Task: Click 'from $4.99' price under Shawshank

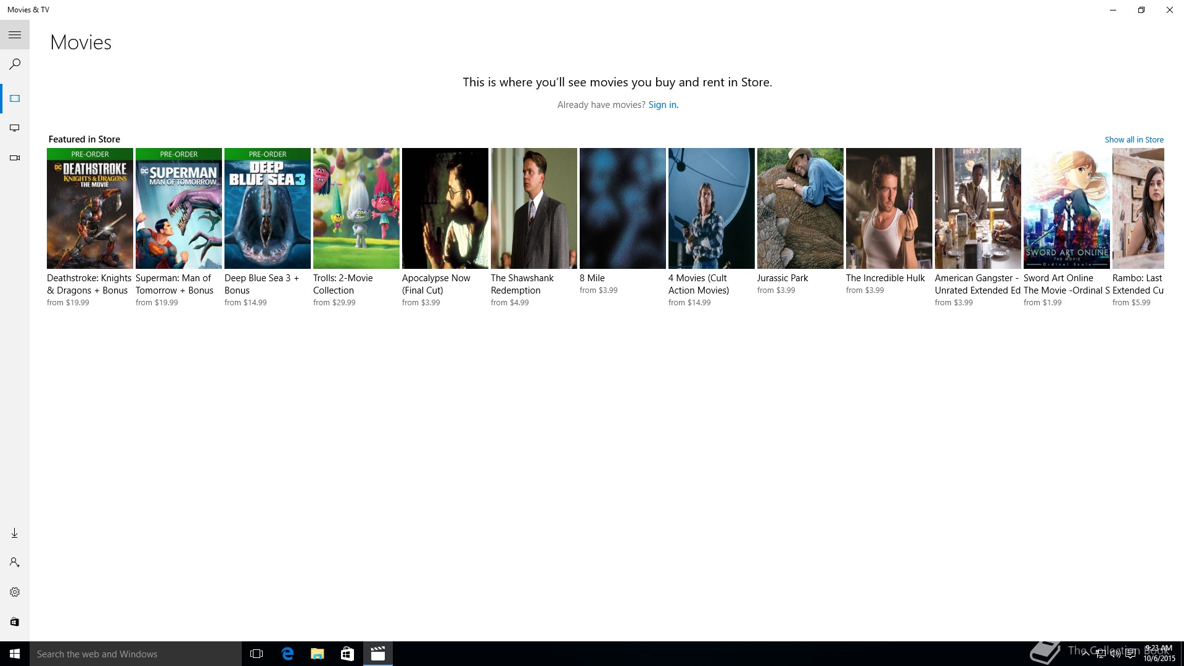Action: (510, 303)
